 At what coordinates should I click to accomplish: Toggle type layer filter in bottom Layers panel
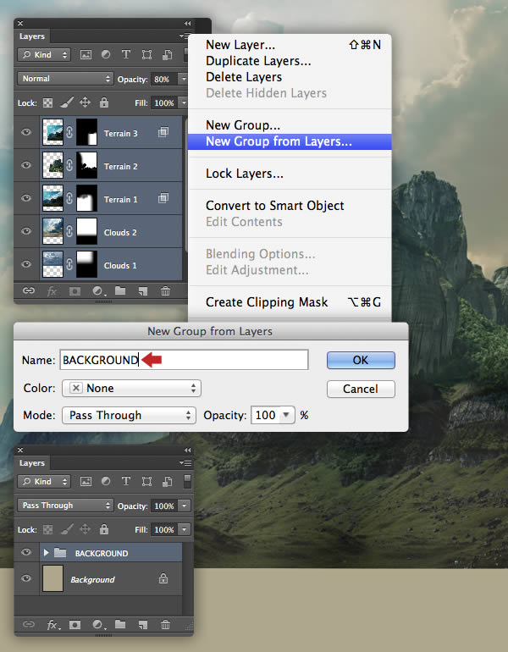126,482
